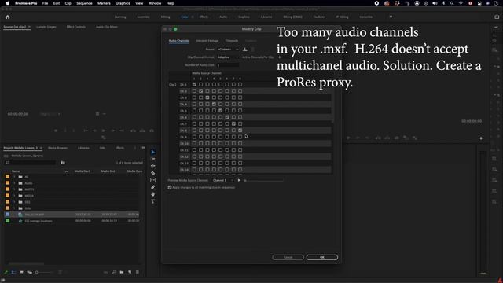
Task: Play the preview media source channel
Action: pyautogui.click(x=239, y=180)
